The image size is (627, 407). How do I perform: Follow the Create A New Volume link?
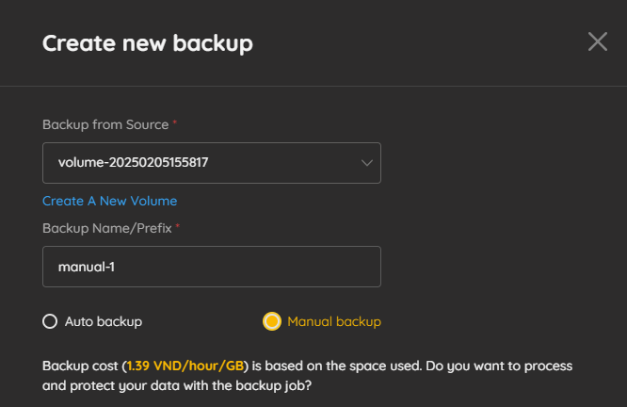[x=109, y=201]
